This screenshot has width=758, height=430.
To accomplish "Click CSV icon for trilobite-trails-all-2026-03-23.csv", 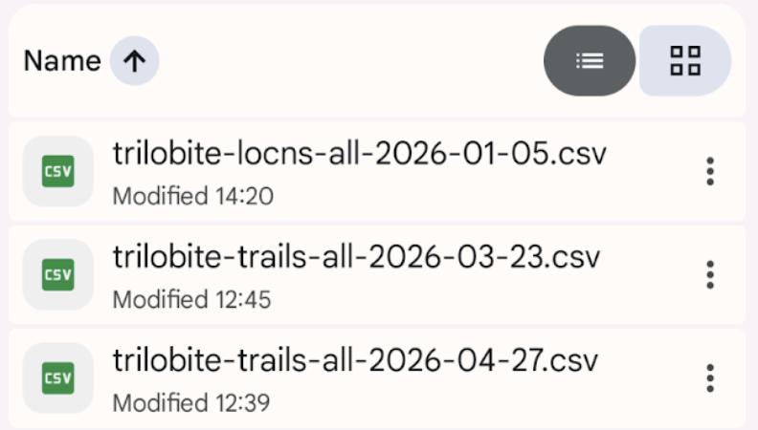I will click(x=57, y=275).
